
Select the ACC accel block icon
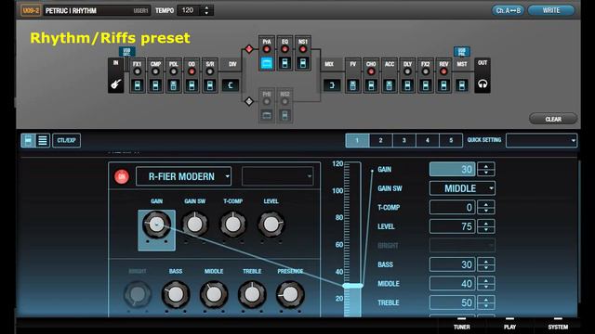click(390, 85)
